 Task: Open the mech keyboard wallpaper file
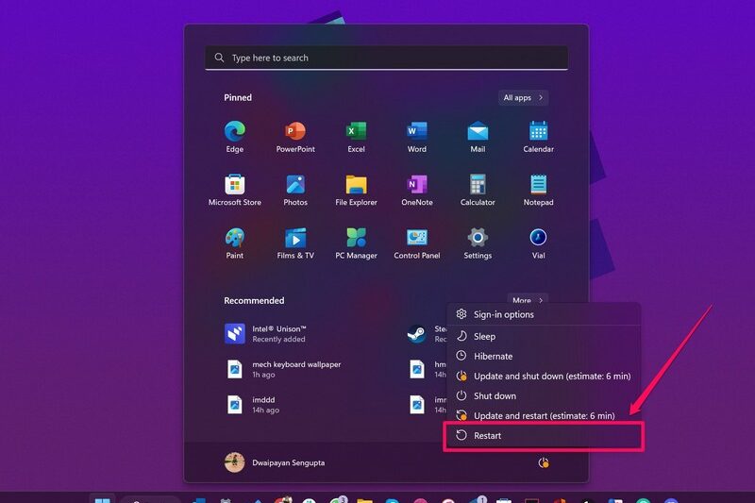pos(283,369)
